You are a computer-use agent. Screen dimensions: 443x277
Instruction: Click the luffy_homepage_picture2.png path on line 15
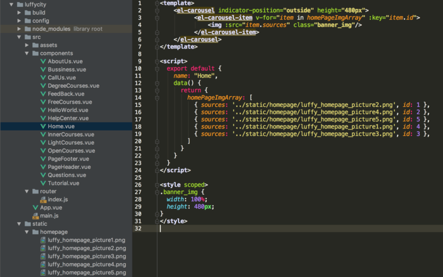coord(313,105)
